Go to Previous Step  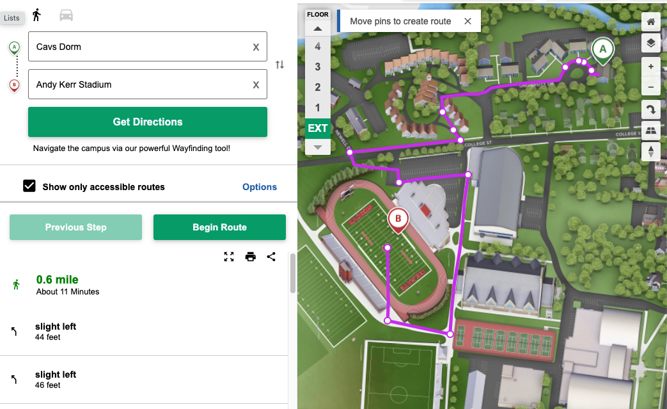tap(75, 227)
